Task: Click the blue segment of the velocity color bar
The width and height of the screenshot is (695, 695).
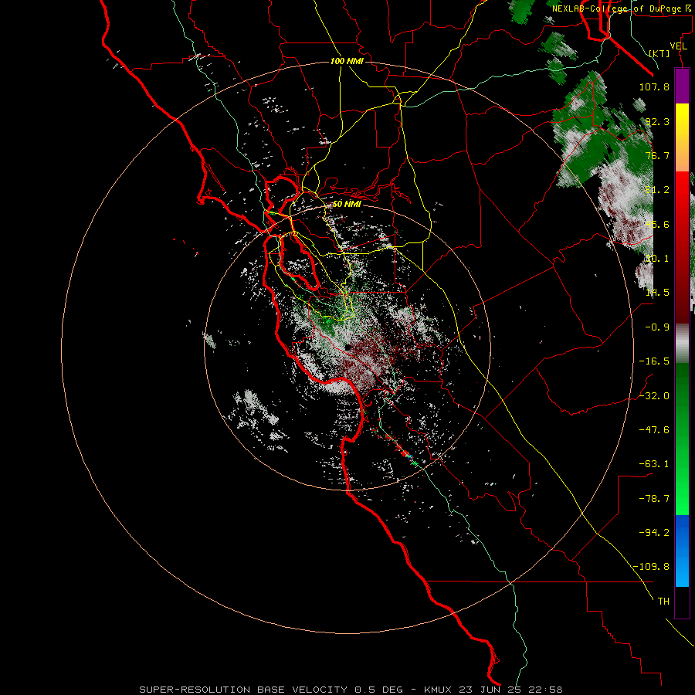Action: [x=682, y=551]
